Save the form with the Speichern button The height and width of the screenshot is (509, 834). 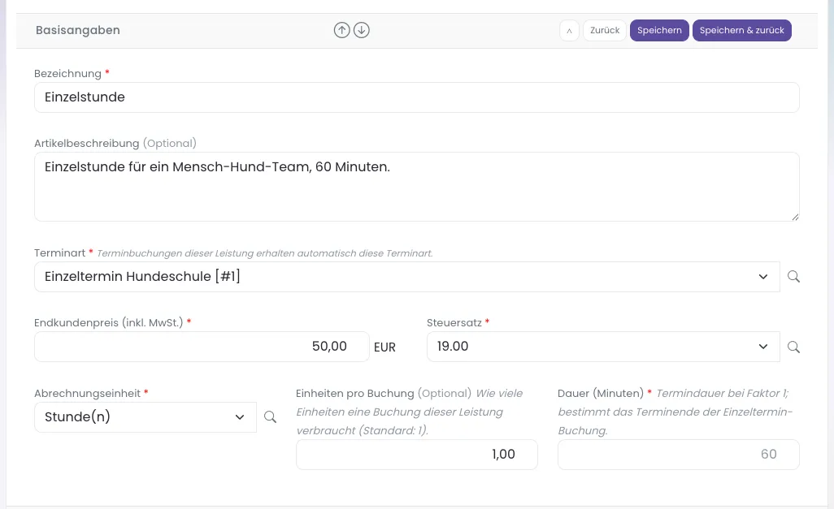tap(659, 30)
